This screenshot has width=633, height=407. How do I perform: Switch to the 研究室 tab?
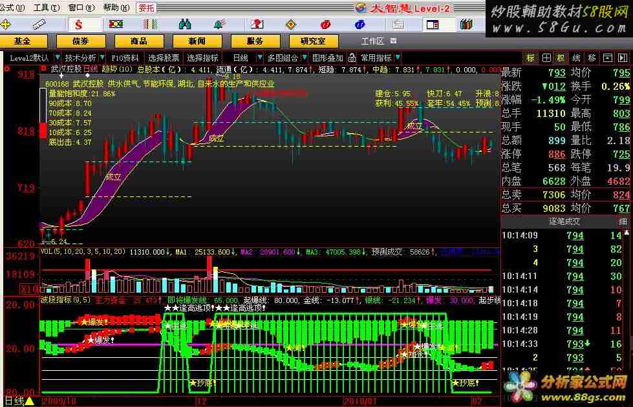[x=314, y=41]
